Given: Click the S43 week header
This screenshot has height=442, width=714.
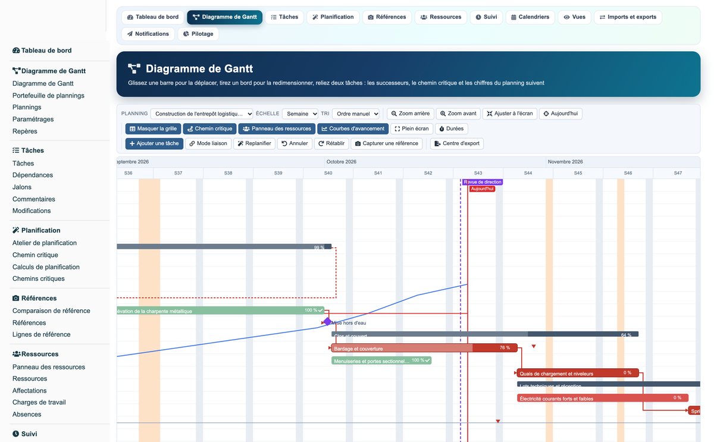Looking at the screenshot, I should [x=478, y=173].
